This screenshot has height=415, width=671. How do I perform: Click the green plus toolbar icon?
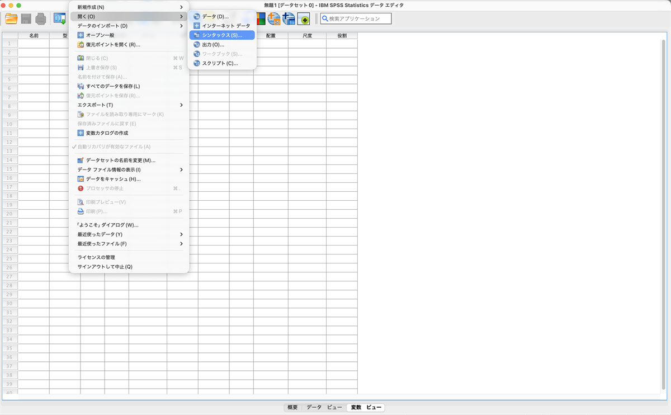click(x=304, y=19)
